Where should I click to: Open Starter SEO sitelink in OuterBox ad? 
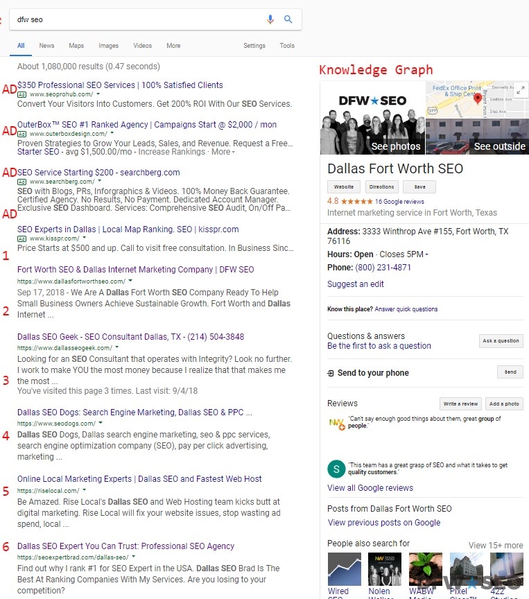point(38,152)
